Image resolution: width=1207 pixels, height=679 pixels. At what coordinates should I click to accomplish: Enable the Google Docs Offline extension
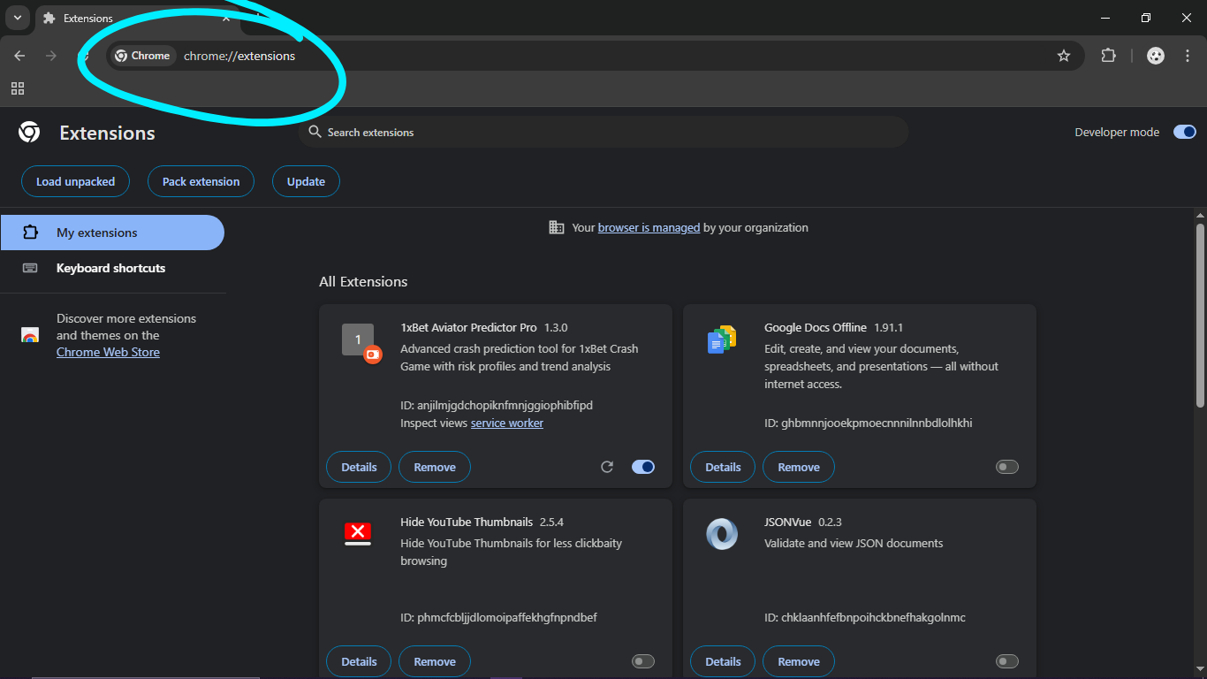(1006, 467)
